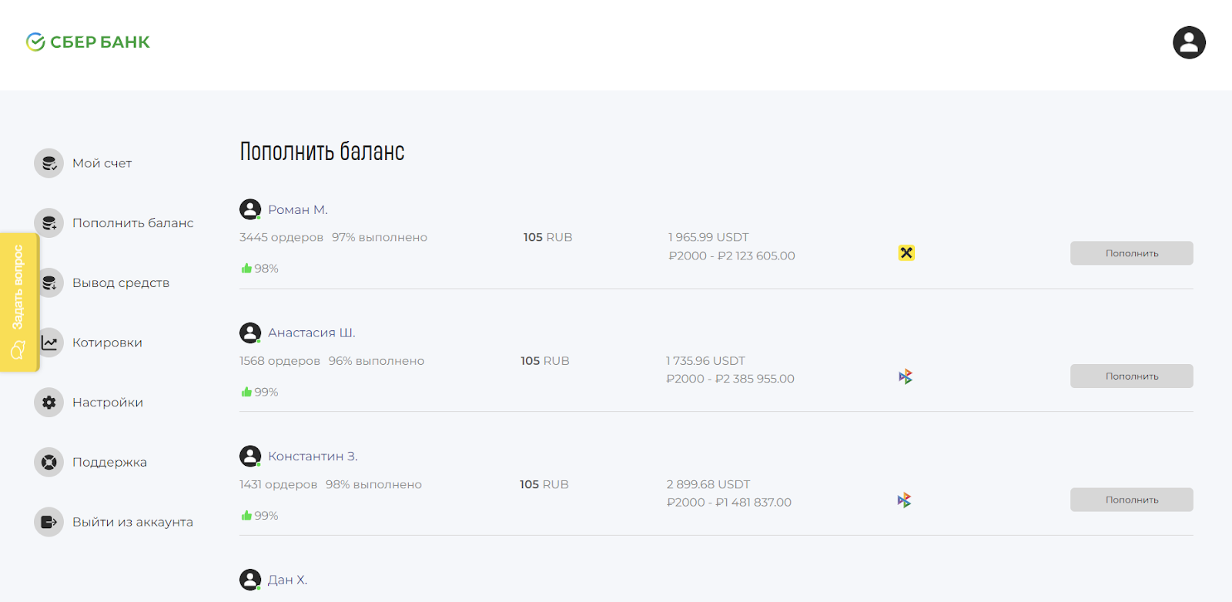Click the payment system icon for Константин З.
The image size is (1232, 602).
[904, 500]
